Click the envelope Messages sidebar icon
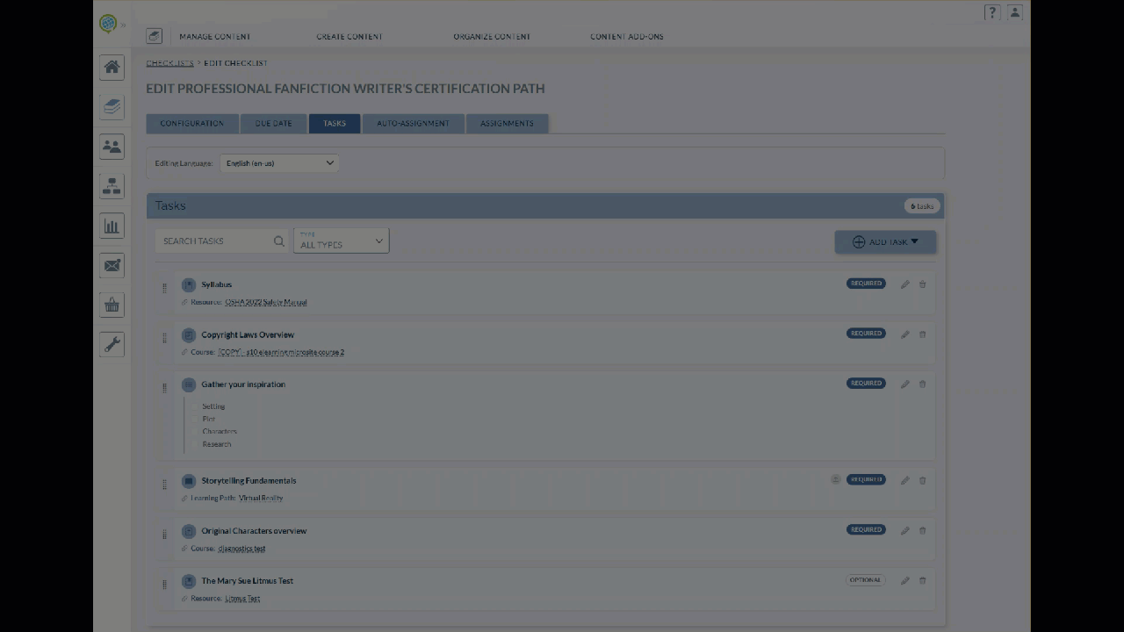The width and height of the screenshot is (1124, 632). click(x=112, y=266)
